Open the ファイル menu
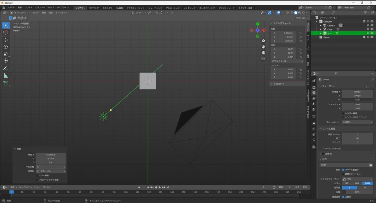 point(11,7)
